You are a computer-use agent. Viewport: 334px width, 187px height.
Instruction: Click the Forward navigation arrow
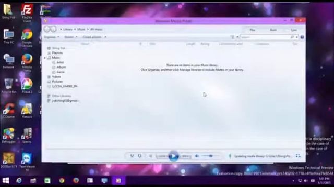(x=53, y=29)
